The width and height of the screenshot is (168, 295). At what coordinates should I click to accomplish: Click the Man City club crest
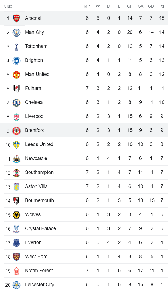tap(16, 32)
